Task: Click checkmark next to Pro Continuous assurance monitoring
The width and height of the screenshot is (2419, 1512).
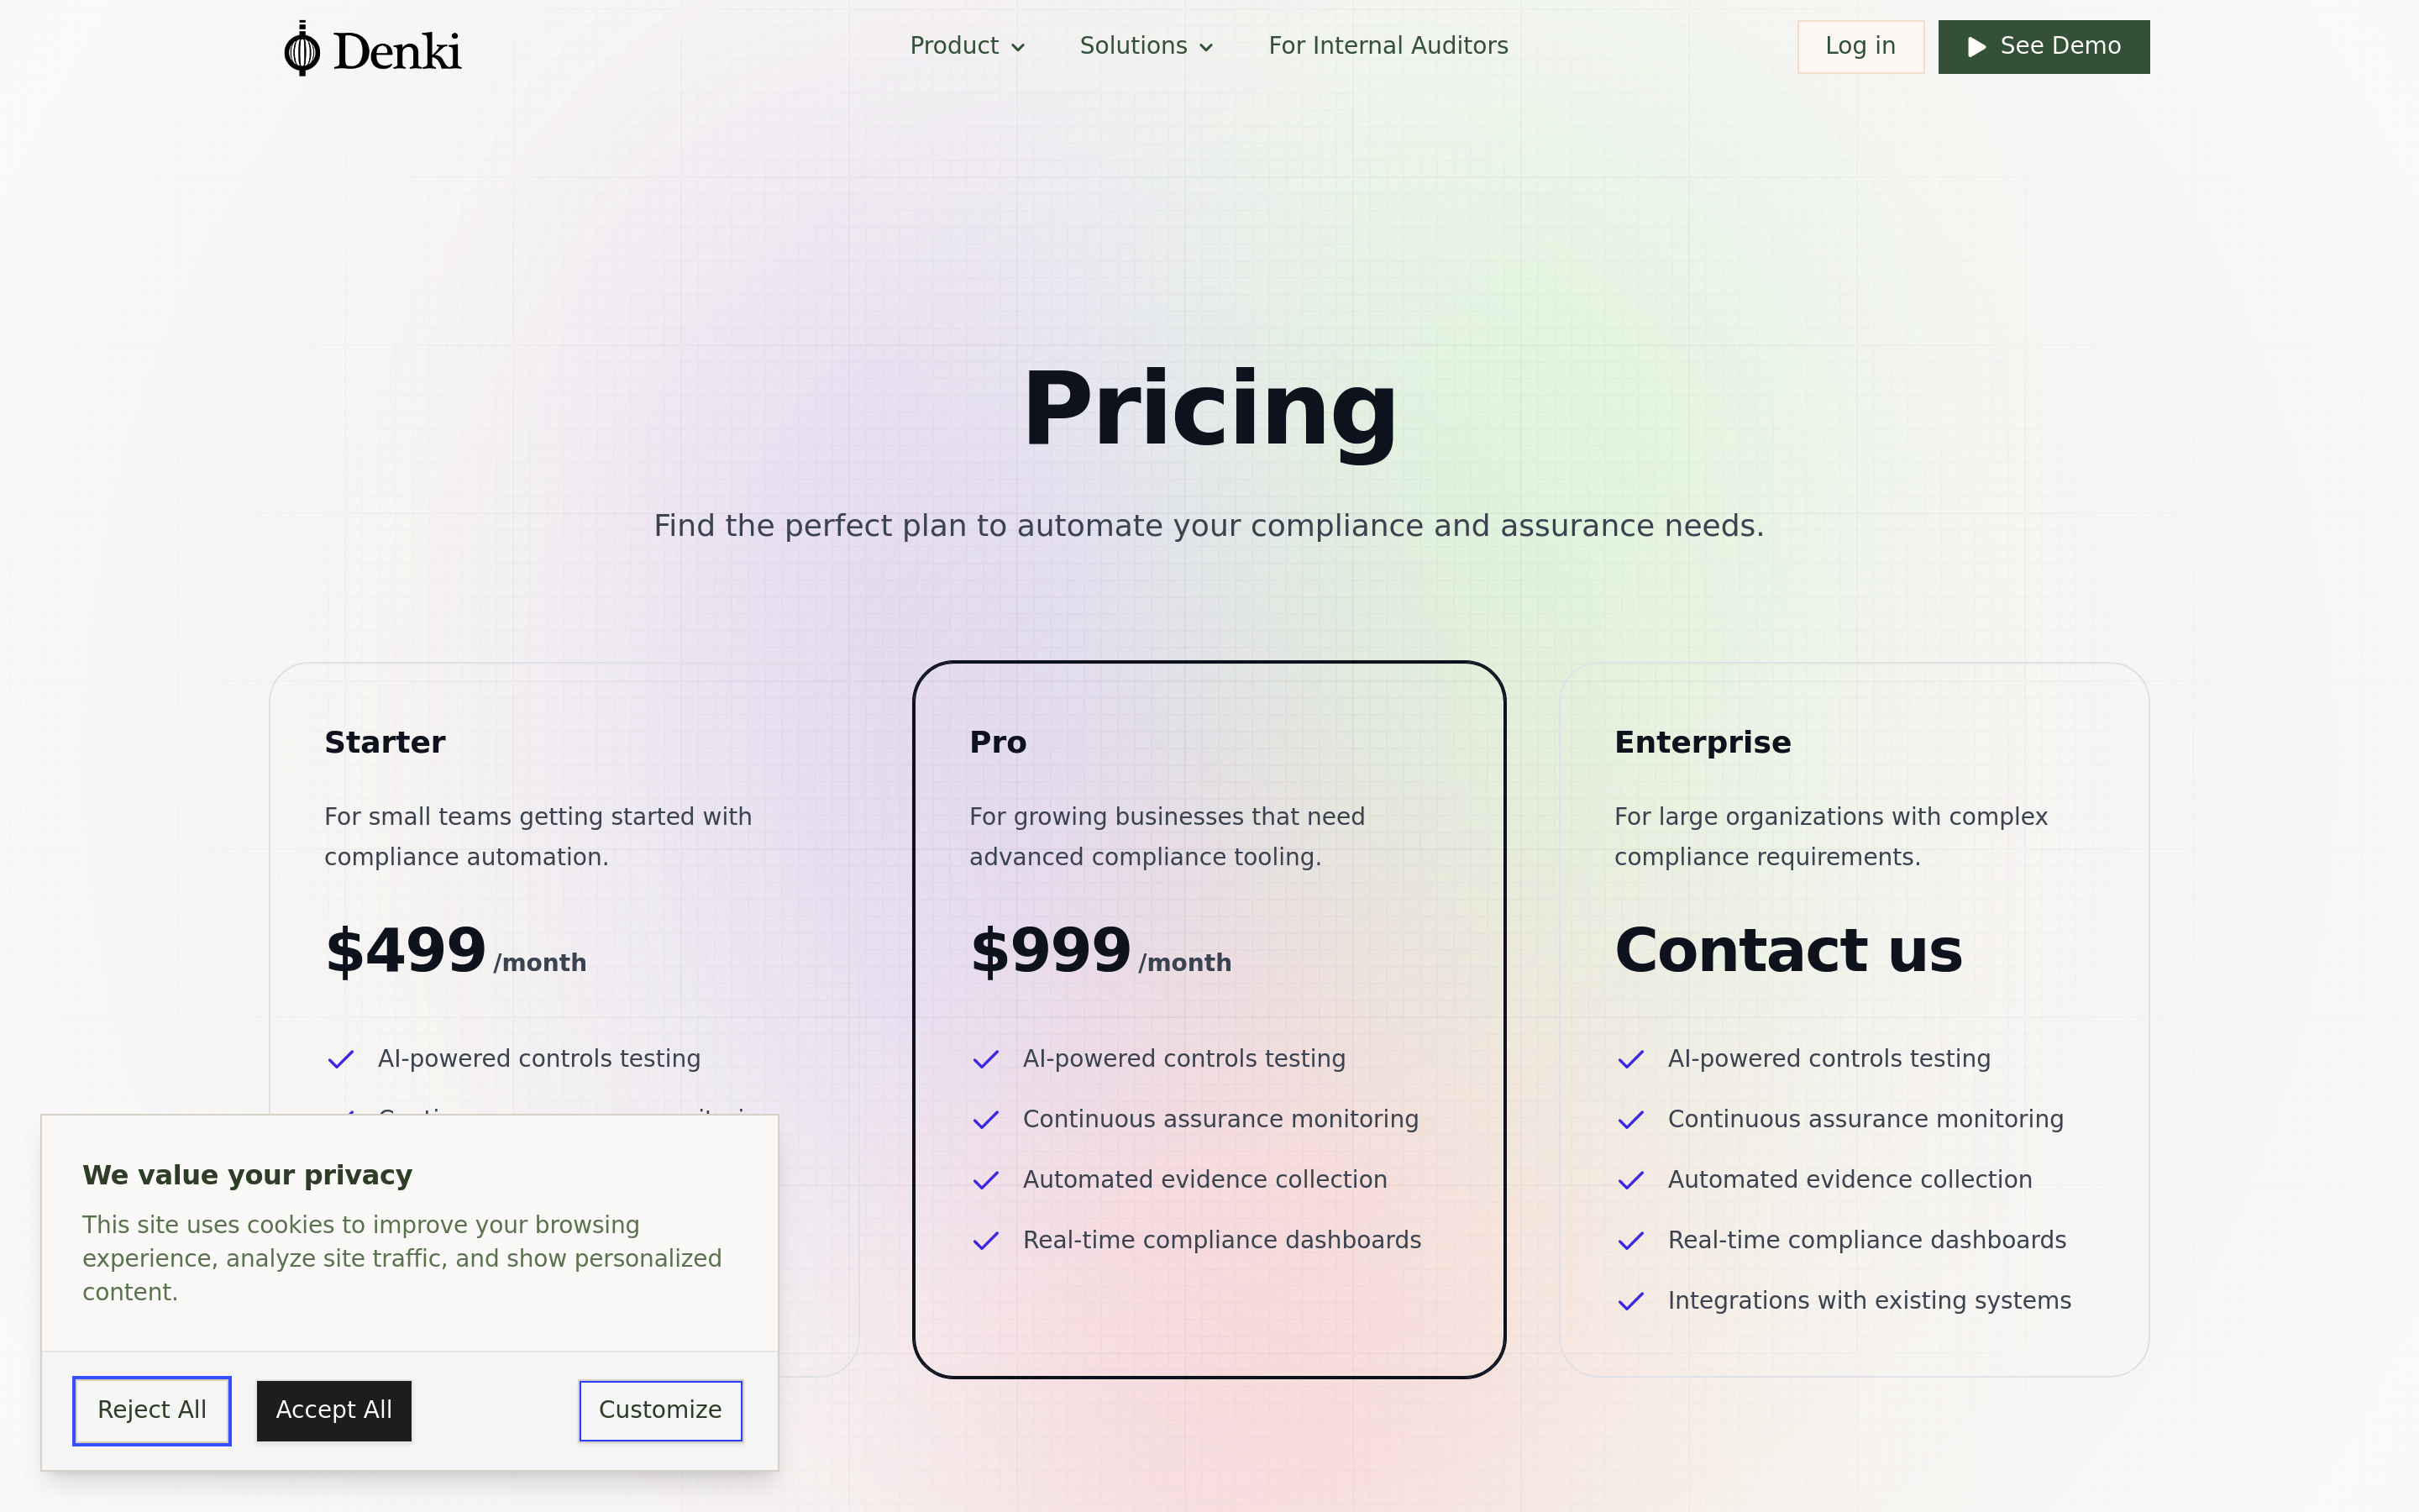Action: [985, 1120]
